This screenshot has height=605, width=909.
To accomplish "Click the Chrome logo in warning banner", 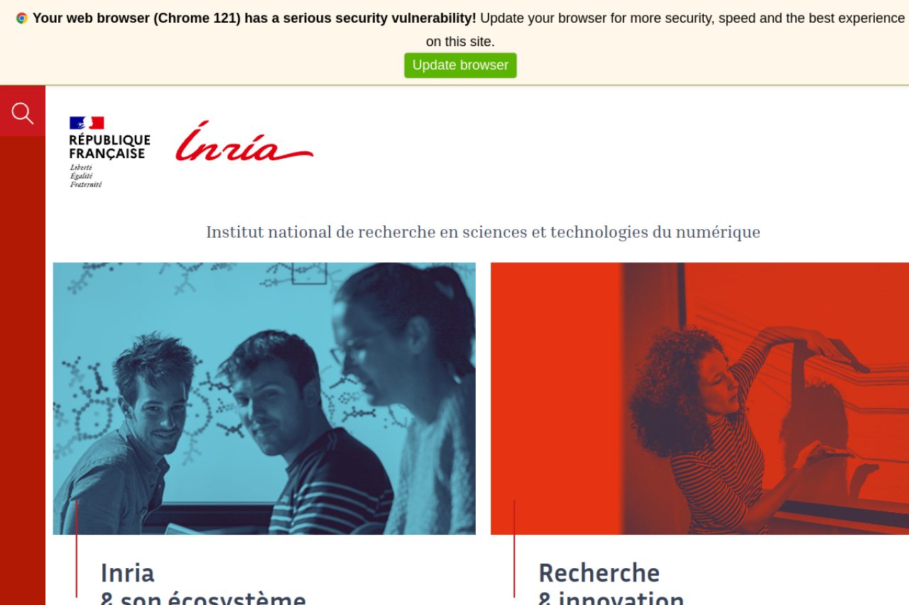I will click(x=22, y=18).
